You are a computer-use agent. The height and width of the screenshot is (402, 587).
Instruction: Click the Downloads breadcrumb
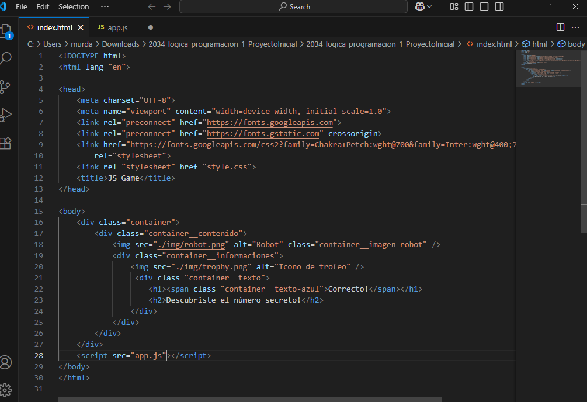click(120, 44)
